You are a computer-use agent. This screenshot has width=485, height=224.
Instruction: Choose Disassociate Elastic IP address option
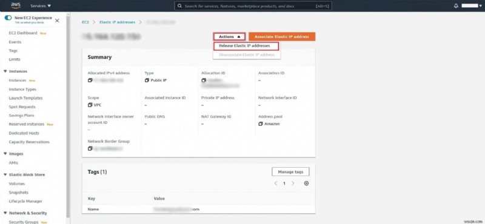(x=247, y=54)
